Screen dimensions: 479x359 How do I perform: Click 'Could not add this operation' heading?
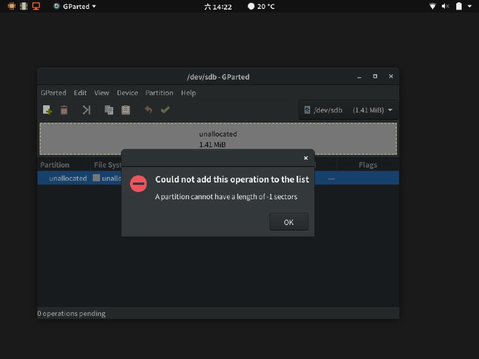pos(232,180)
